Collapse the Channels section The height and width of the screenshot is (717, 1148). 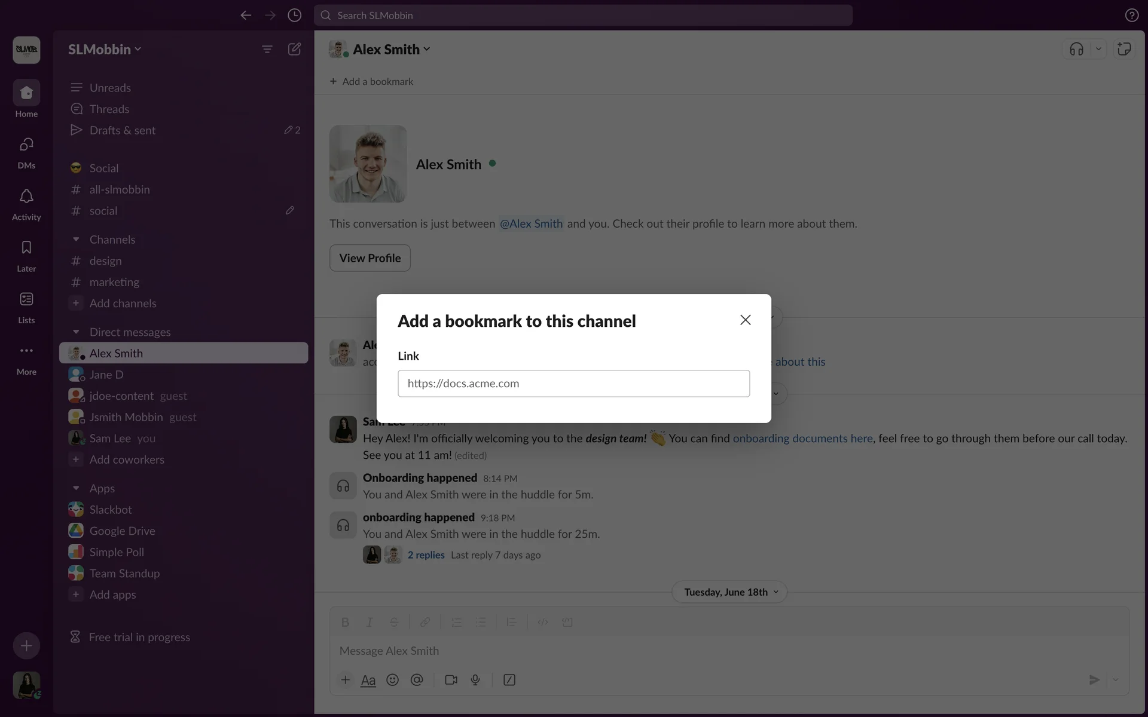tap(76, 240)
